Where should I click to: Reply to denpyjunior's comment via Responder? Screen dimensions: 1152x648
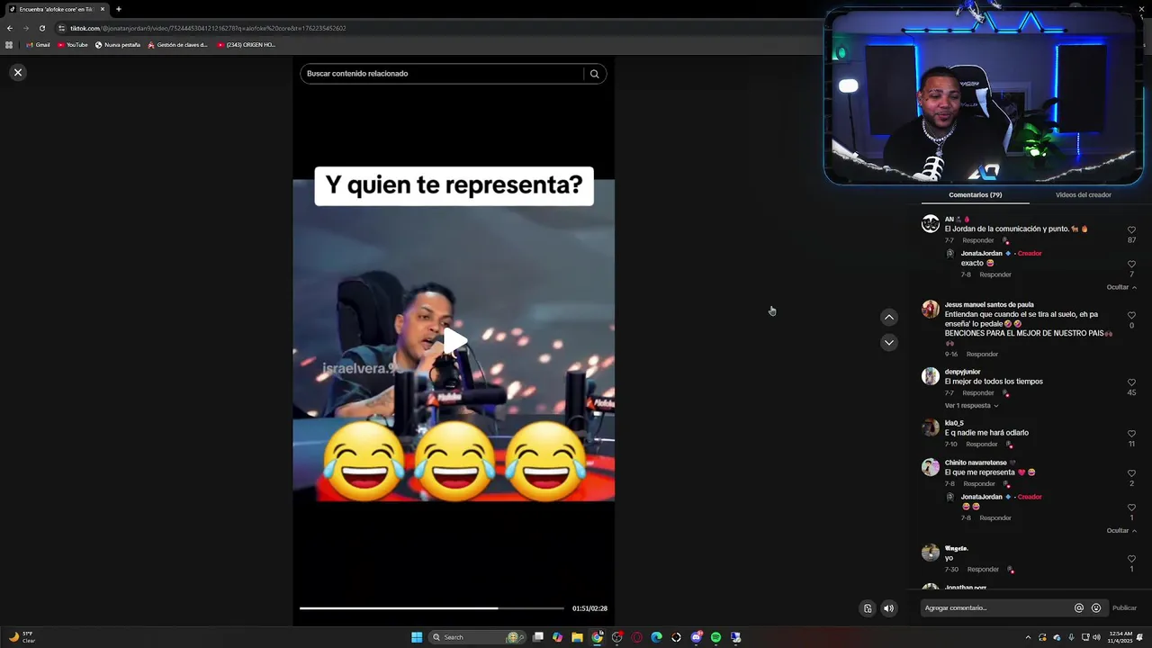pyautogui.click(x=978, y=393)
